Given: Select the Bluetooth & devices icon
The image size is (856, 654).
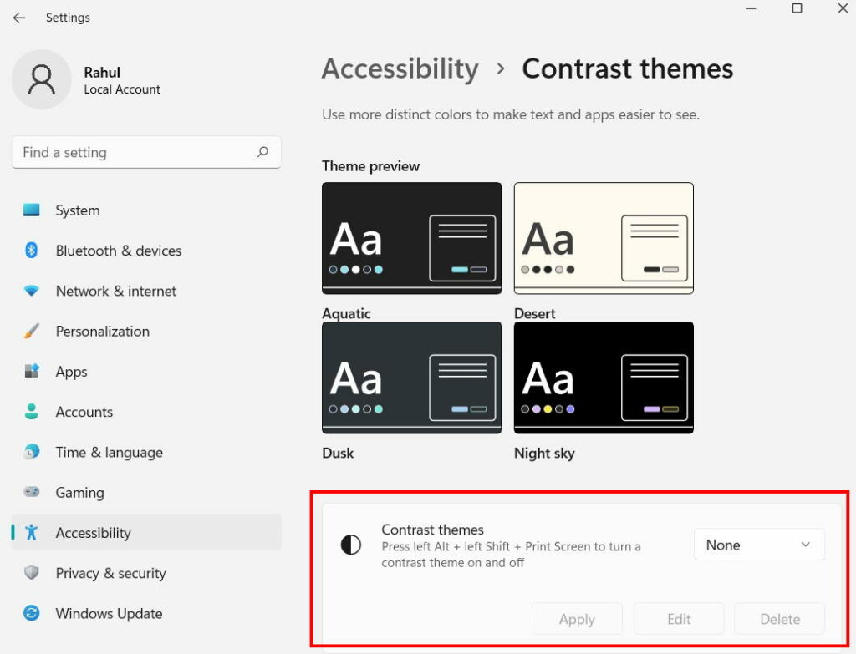Looking at the screenshot, I should [x=33, y=251].
